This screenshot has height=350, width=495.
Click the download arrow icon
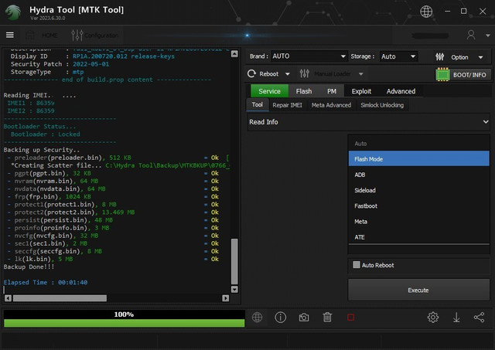tap(456, 318)
